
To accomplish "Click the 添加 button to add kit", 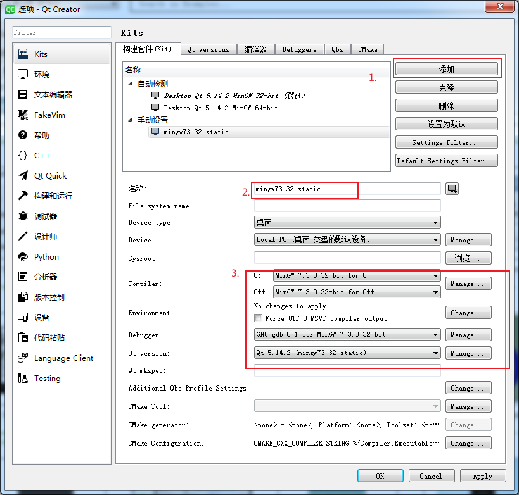I will pos(446,68).
